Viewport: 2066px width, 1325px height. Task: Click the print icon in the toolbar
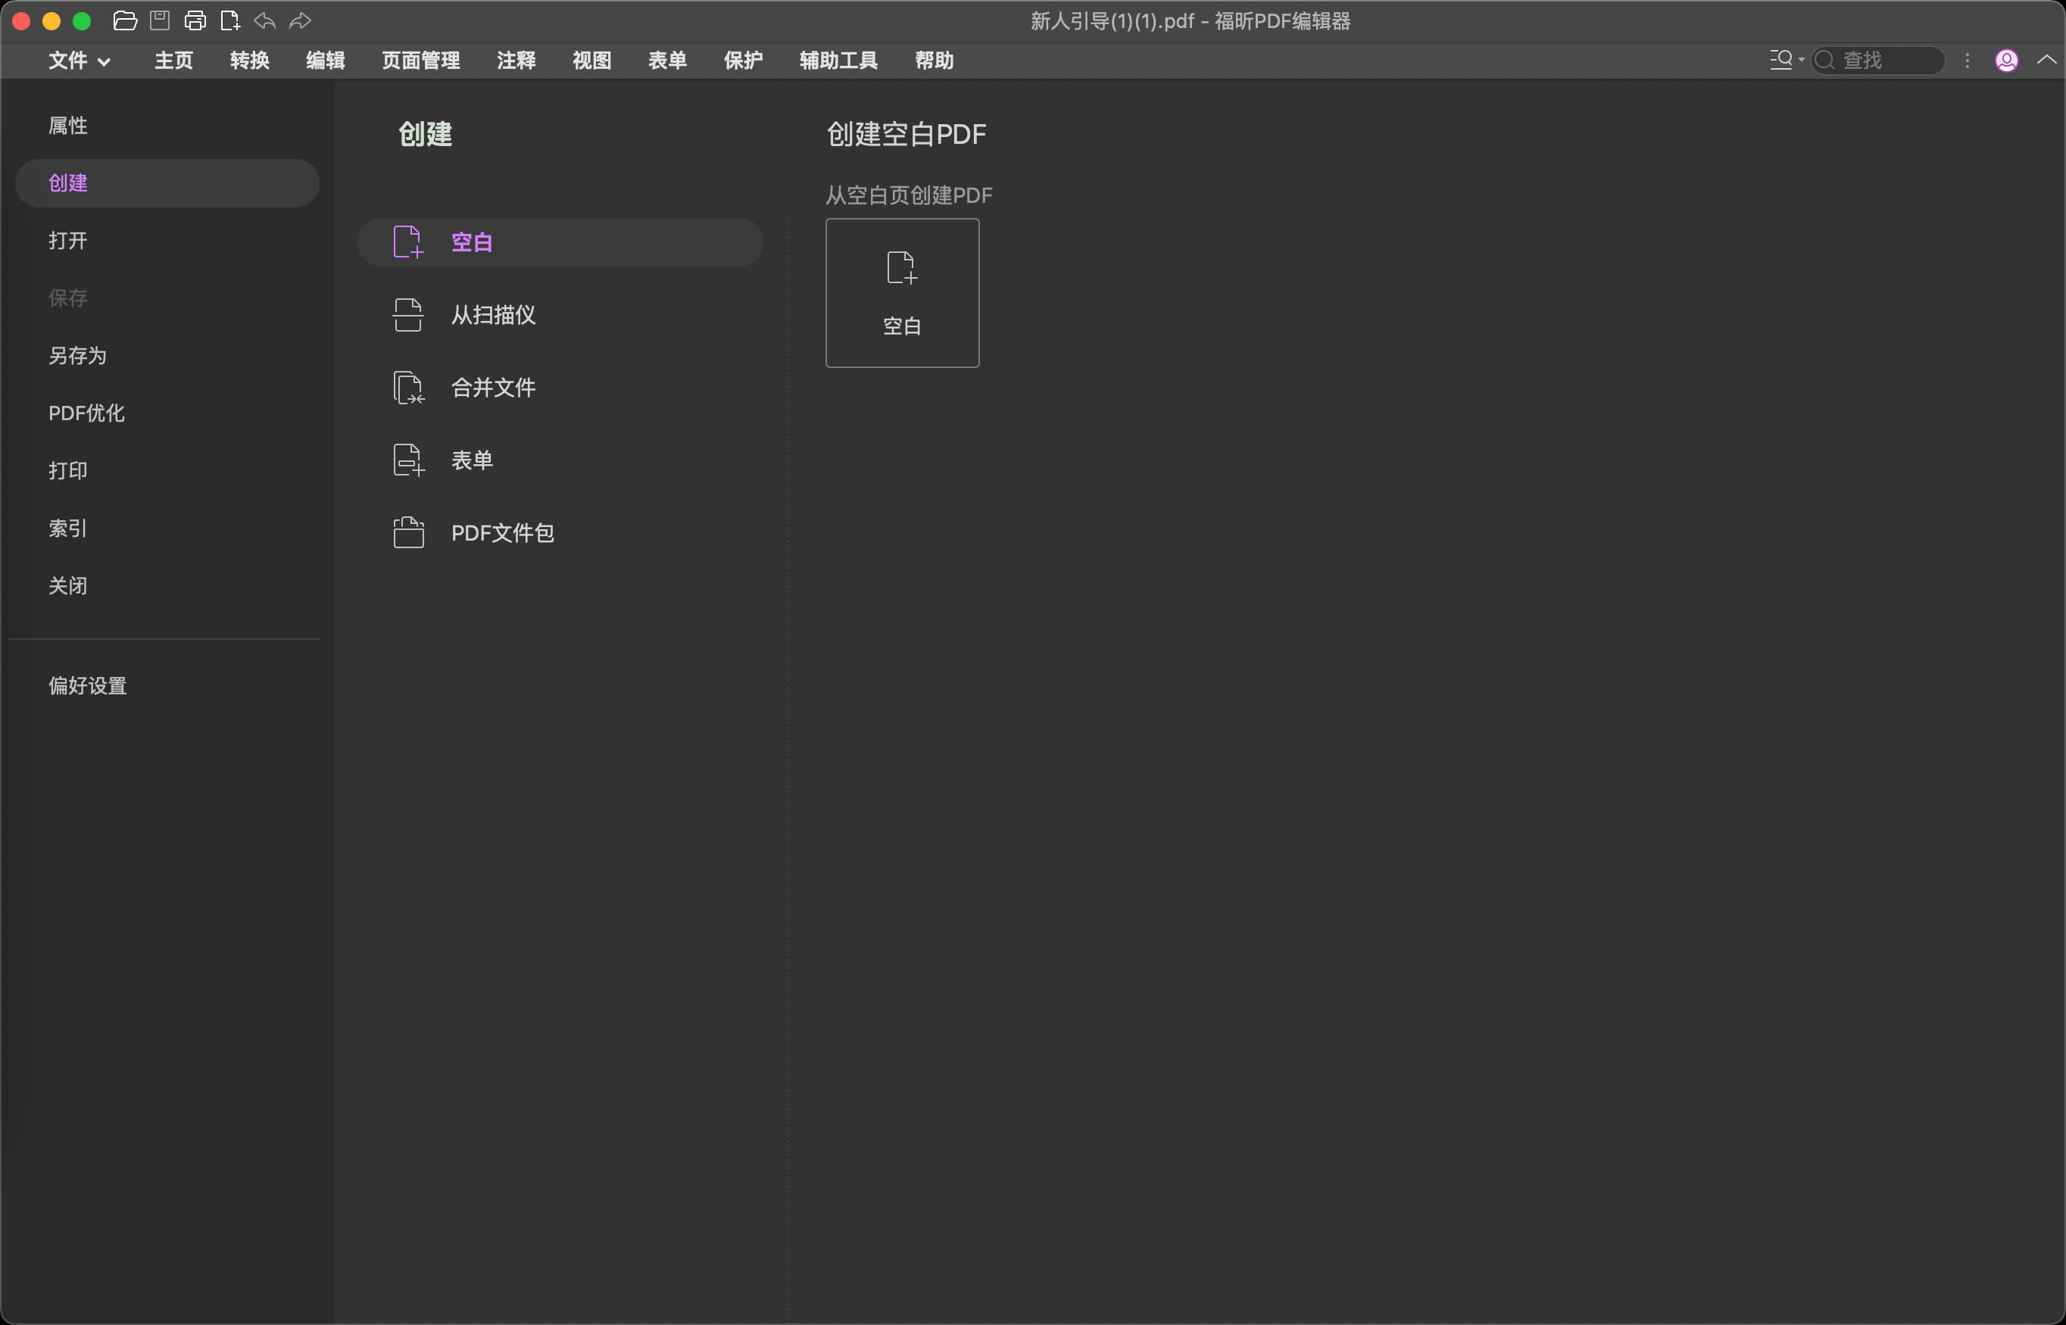(x=195, y=20)
